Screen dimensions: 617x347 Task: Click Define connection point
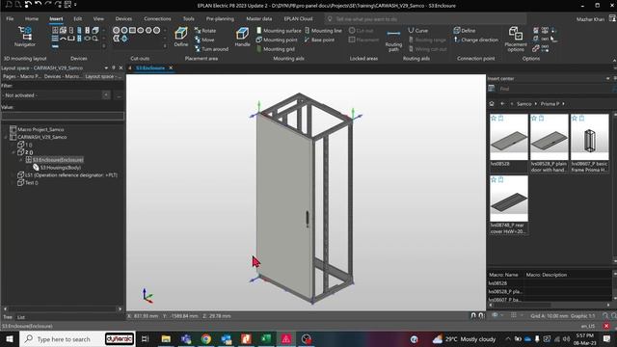point(465,30)
